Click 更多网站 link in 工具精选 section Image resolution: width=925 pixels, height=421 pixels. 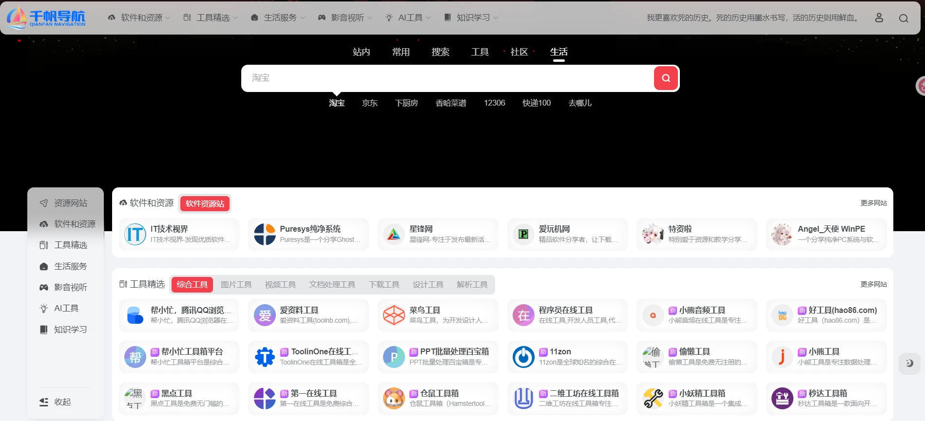[x=873, y=284]
